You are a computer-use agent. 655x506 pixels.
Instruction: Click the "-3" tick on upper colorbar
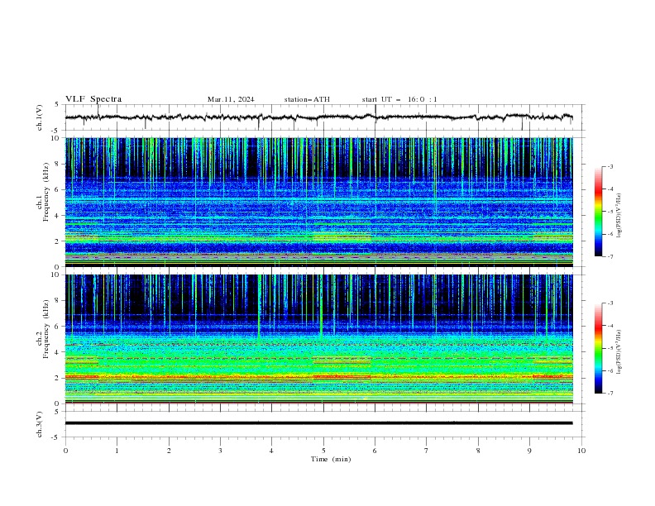610,166
